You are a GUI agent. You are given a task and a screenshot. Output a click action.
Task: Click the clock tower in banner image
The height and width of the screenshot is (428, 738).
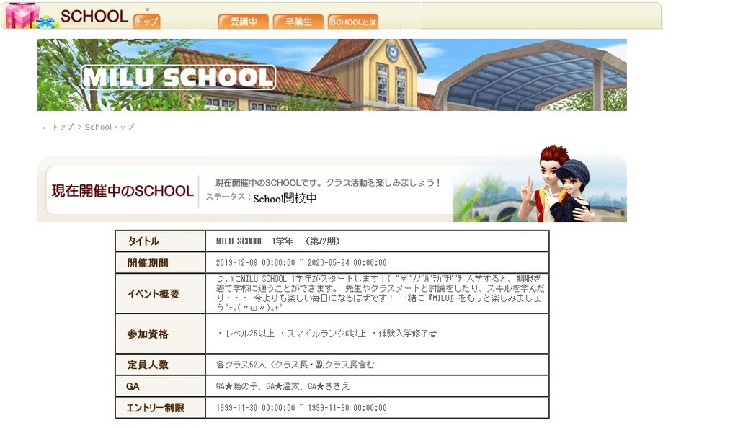392,52
